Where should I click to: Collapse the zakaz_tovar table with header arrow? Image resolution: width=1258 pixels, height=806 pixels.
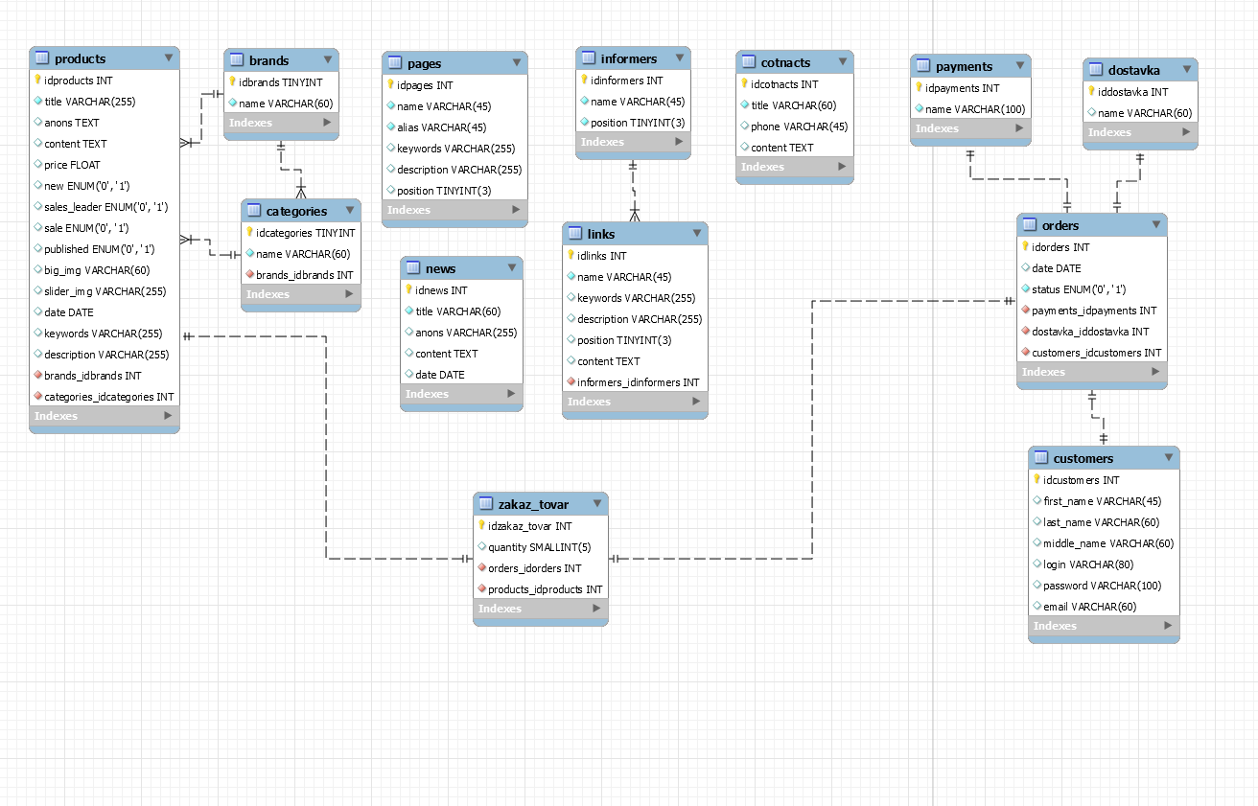click(x=597, y=504)
